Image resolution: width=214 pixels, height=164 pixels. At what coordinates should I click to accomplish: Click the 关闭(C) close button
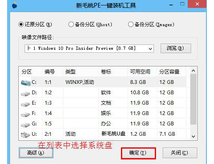(180, 153)
